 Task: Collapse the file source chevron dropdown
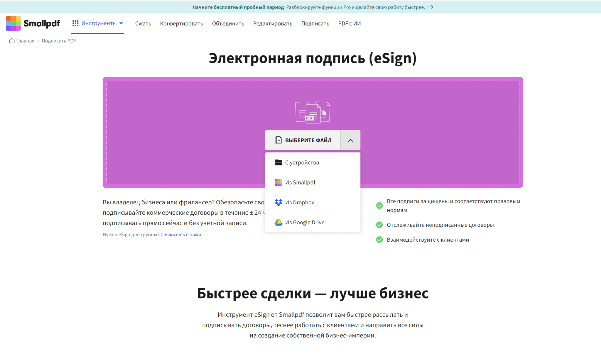tap(350, 140)
